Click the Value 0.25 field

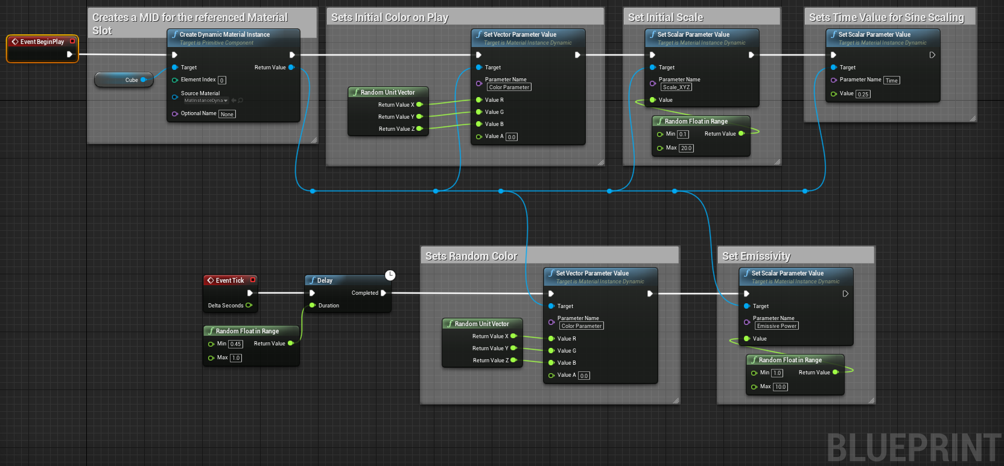click(863, 94)
